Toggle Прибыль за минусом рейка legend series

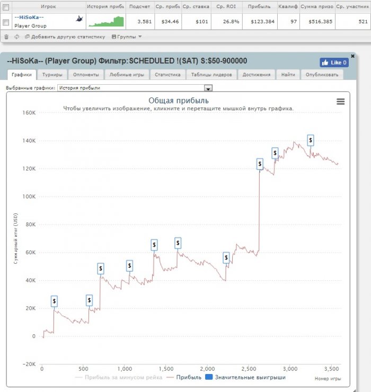[119, 377]
